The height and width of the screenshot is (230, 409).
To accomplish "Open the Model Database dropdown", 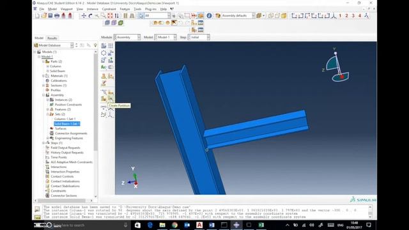I will pos(54,45).
